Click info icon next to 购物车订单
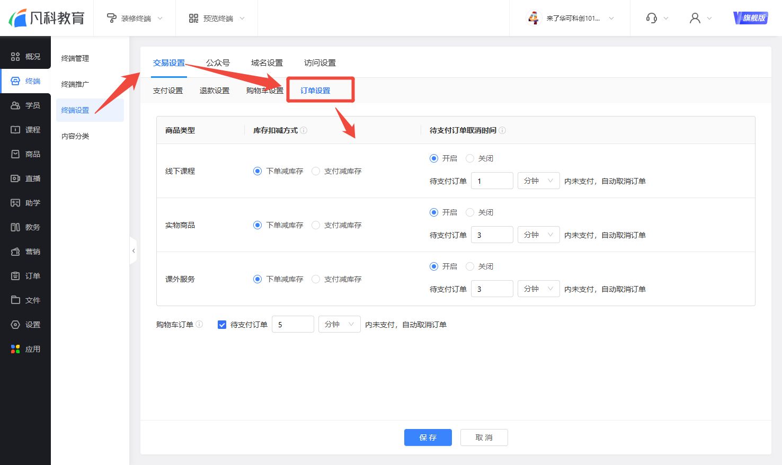Viewport: 782px width, 465px height. [199, 324]
